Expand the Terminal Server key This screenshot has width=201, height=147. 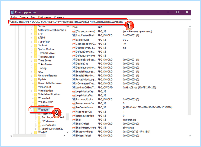pyautogui.click(x=32, y=53)
